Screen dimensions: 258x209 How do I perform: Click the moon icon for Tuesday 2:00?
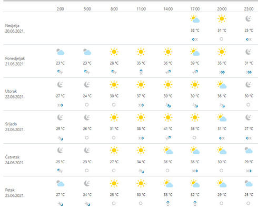61,85
